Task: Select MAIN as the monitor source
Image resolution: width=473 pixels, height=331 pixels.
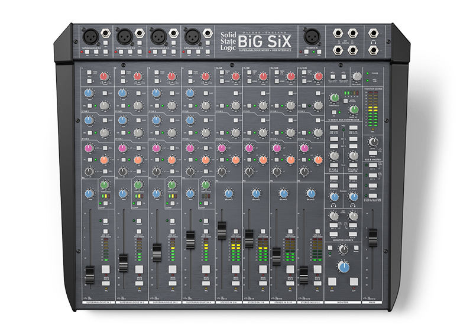Action: coord(333,234)
